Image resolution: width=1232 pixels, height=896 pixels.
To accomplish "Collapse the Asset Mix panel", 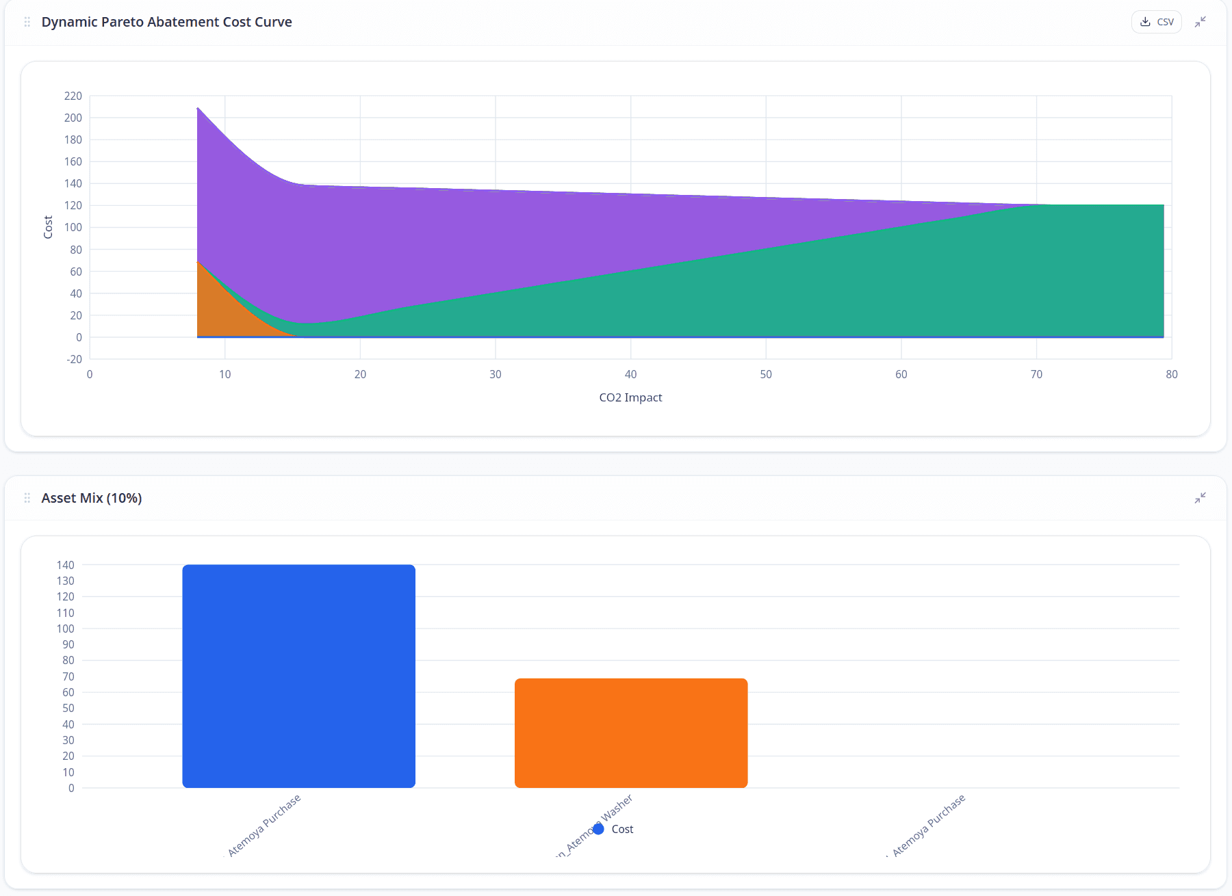I will tap(1200, 498).
